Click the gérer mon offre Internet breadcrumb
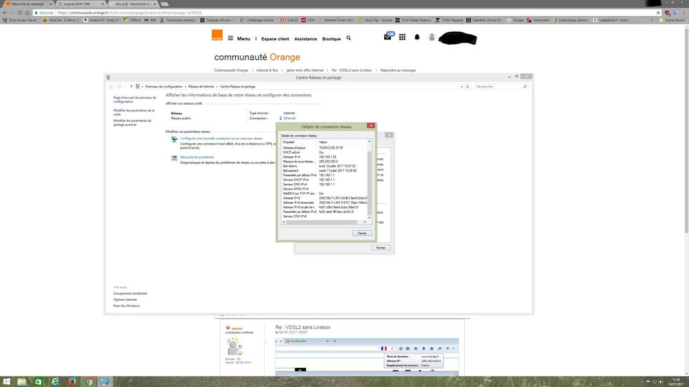This screenshot has height=387, width=689. (305, 70)
